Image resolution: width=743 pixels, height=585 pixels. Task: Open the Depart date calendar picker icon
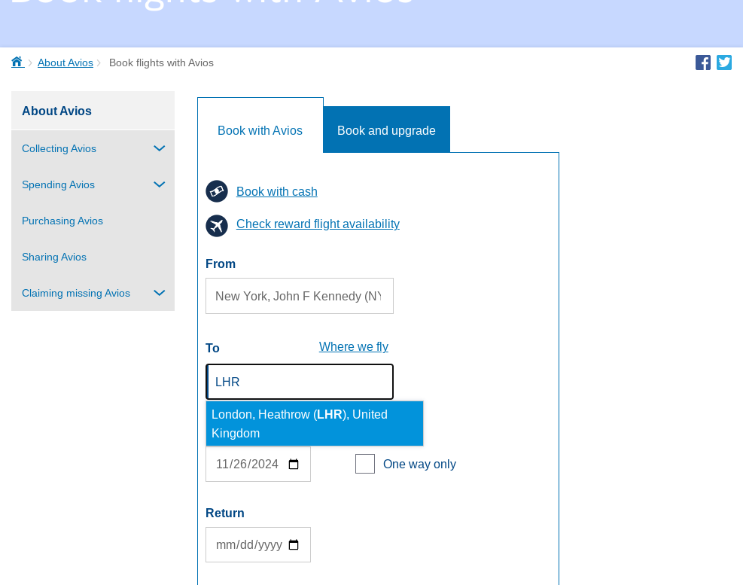(x=294, y=464)
